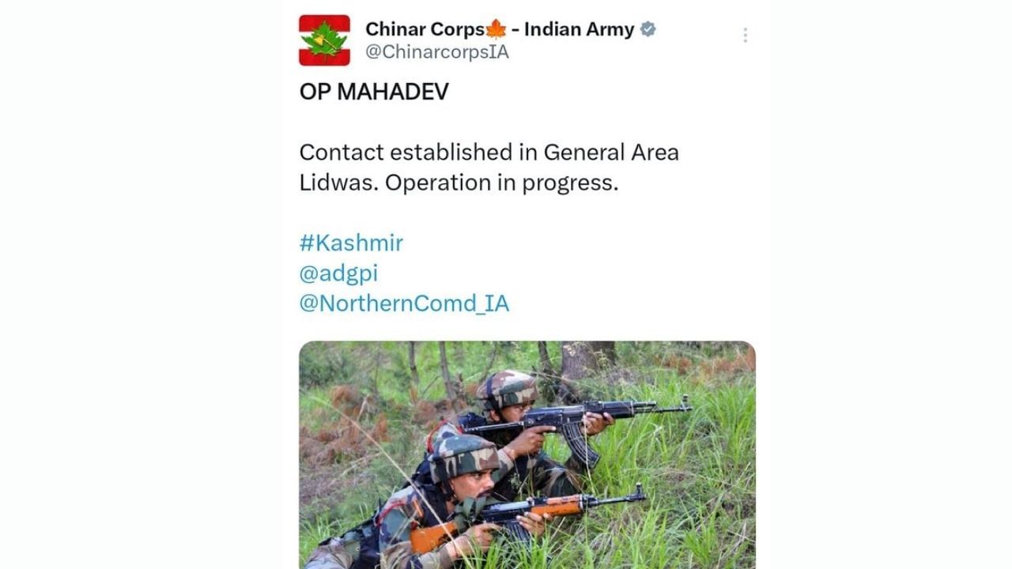1012x569 pixels.
Task: Open the #Kashmir hashtag
Action: click(351, 243)
